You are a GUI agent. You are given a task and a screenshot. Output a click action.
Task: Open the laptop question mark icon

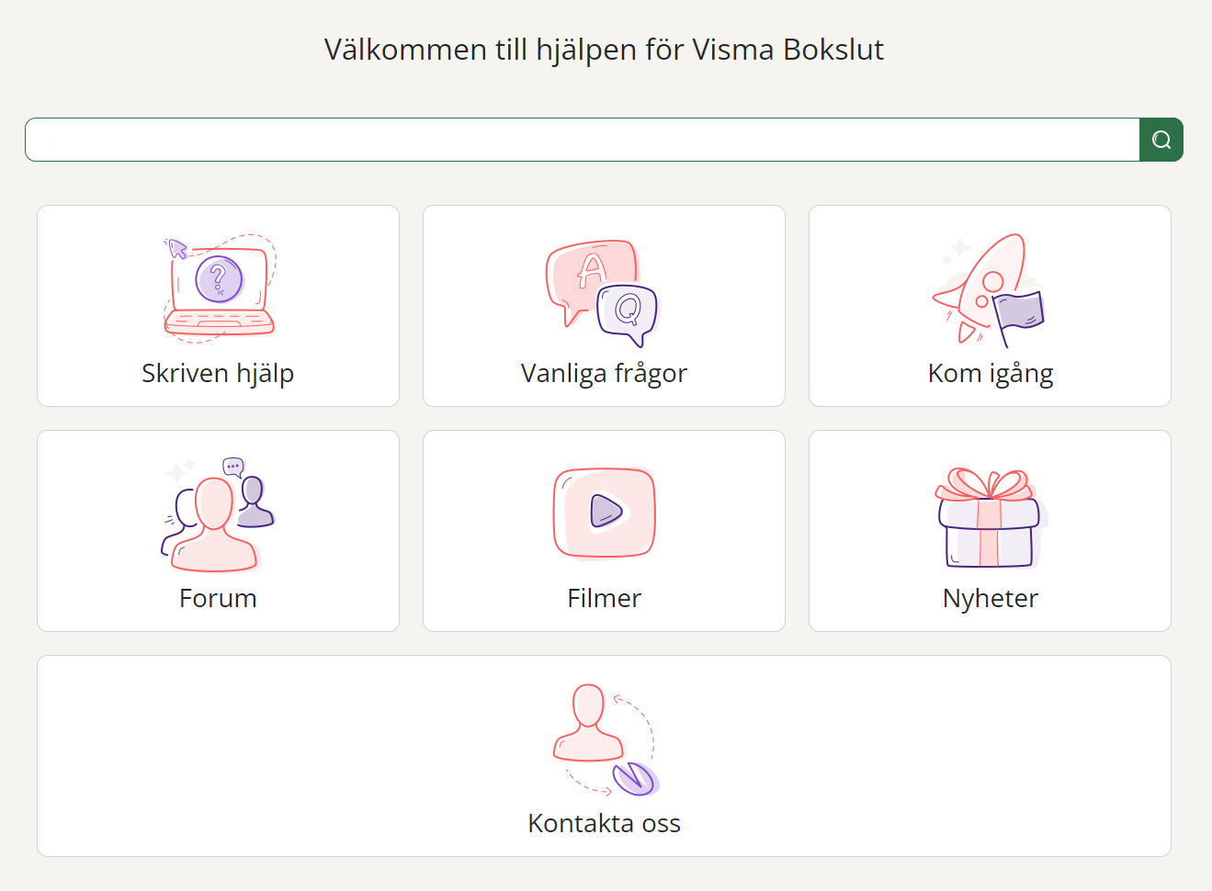click(220, 288)
